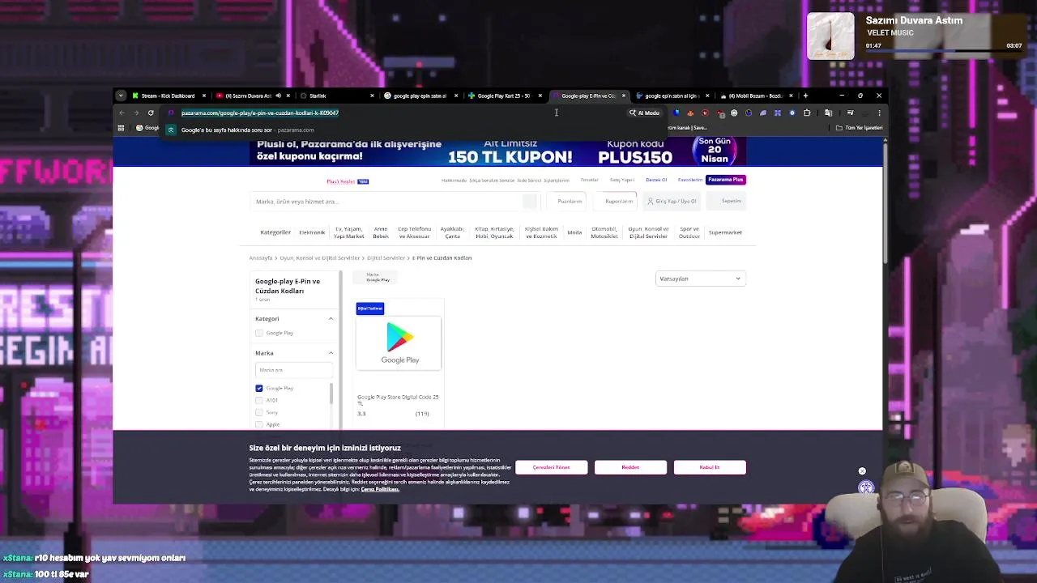Click the Çerezleri Yönet button

(551, 467)
